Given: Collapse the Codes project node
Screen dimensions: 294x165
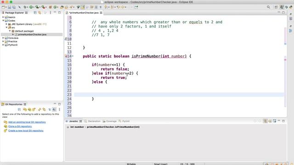Looking at the screenshot, I should [3, 21].
